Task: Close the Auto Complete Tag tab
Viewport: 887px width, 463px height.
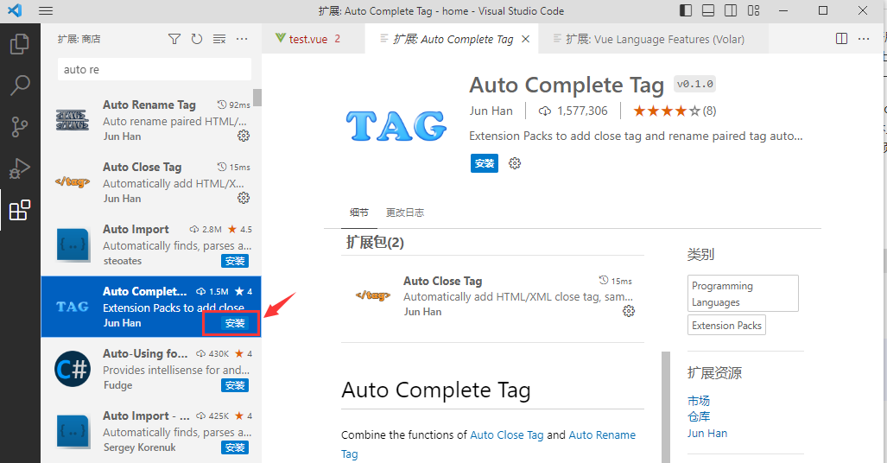Action: pyautogui.click(x=525, y=39)
